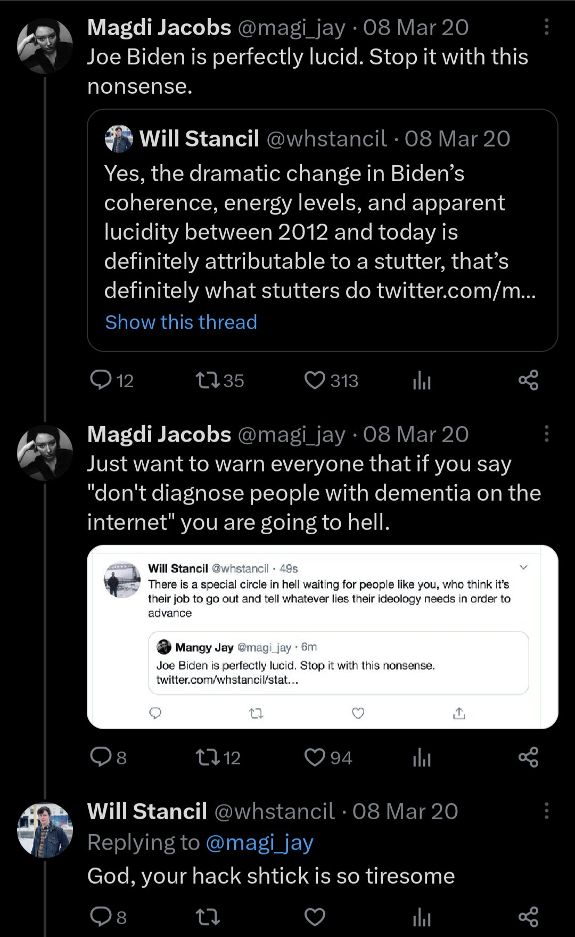Retweet Will Stancil's reply tweet
Viewport: 575px width, 937px height.
tap(207, 917)
